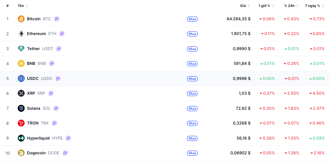Click the Mua button for Dogecoin
Screen dimensions: 330x161
point(192,153)
